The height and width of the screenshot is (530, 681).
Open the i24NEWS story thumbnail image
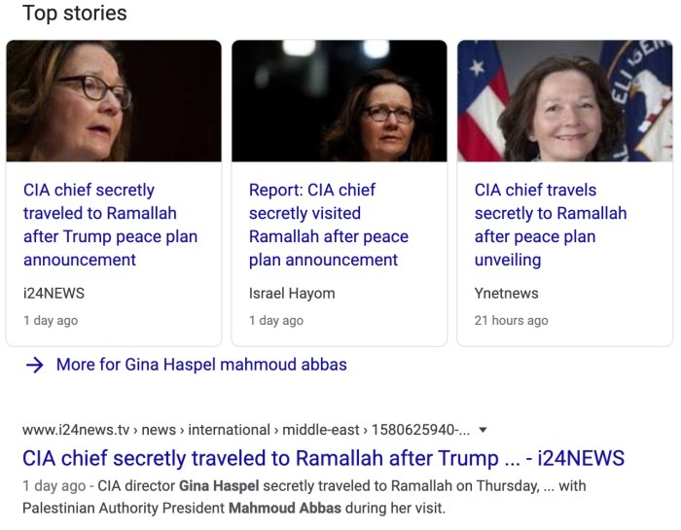coord(114,101)
